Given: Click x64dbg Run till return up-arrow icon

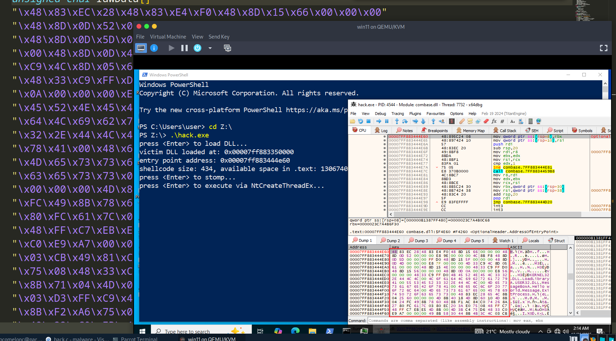Looking at the screenshot, I should click(433, 121).
